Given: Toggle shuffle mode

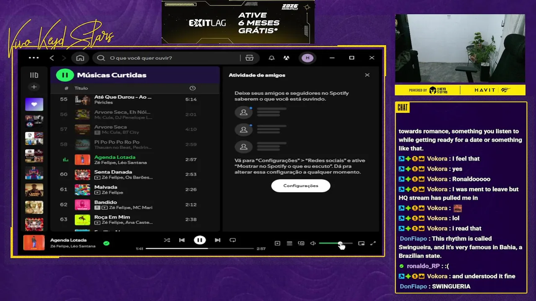Looking at the screenshot, I should pyautogui.click(x=167, y=240).
